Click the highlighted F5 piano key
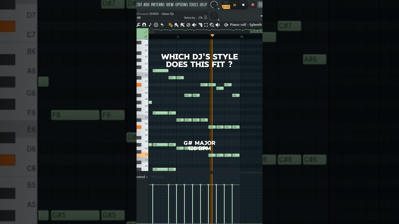Viewport: 399px width, 224px height. [142, 155]
